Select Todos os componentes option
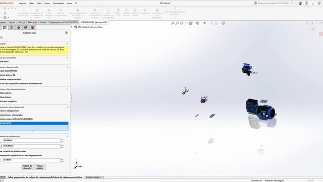 pyautogui.click(x=10, y=111)
